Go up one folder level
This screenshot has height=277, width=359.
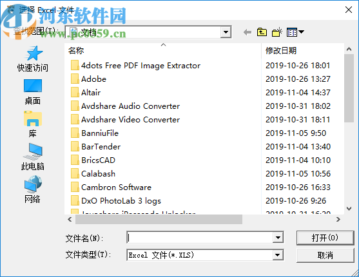tap(262, 32)
